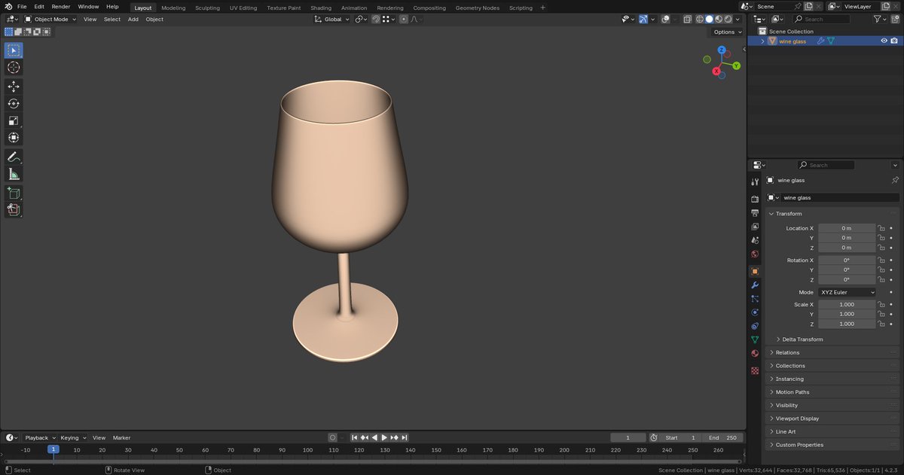Activate the combined Transform tool
Screen dimensions: 904x475
click(x=14, y=138)
